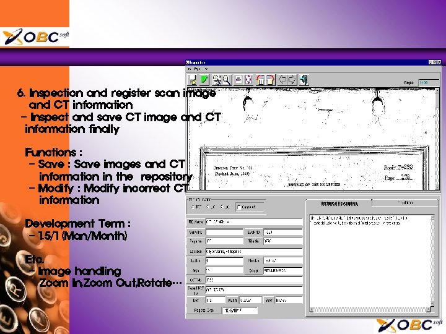Click the Month input field
Screen dimensions: 446x334
[250, 300]
